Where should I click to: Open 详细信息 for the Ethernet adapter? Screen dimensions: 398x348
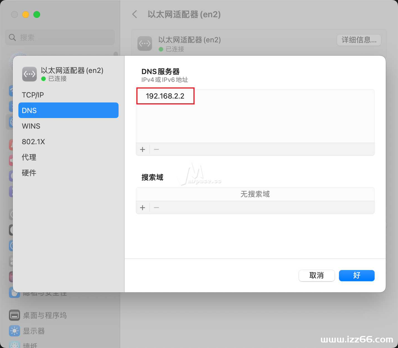(x=359, y=40)
